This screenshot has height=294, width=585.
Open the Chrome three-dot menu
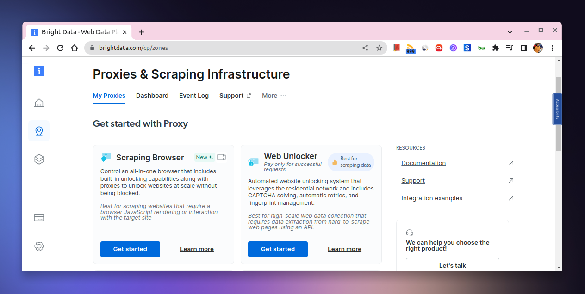(552, 48)
